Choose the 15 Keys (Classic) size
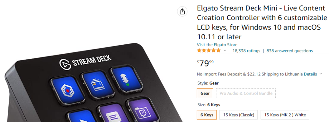 [x=239, y=115]
